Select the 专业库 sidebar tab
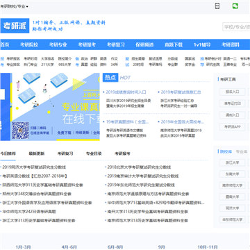 click(242, 152)
